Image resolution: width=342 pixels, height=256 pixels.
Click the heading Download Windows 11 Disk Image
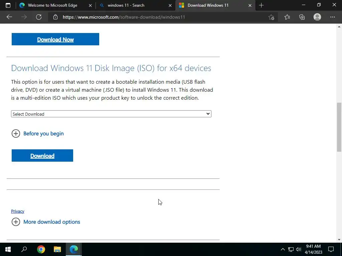pyautogui.click(x=111, y=68)
